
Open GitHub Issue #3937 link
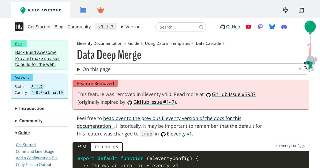pos(231,94)
